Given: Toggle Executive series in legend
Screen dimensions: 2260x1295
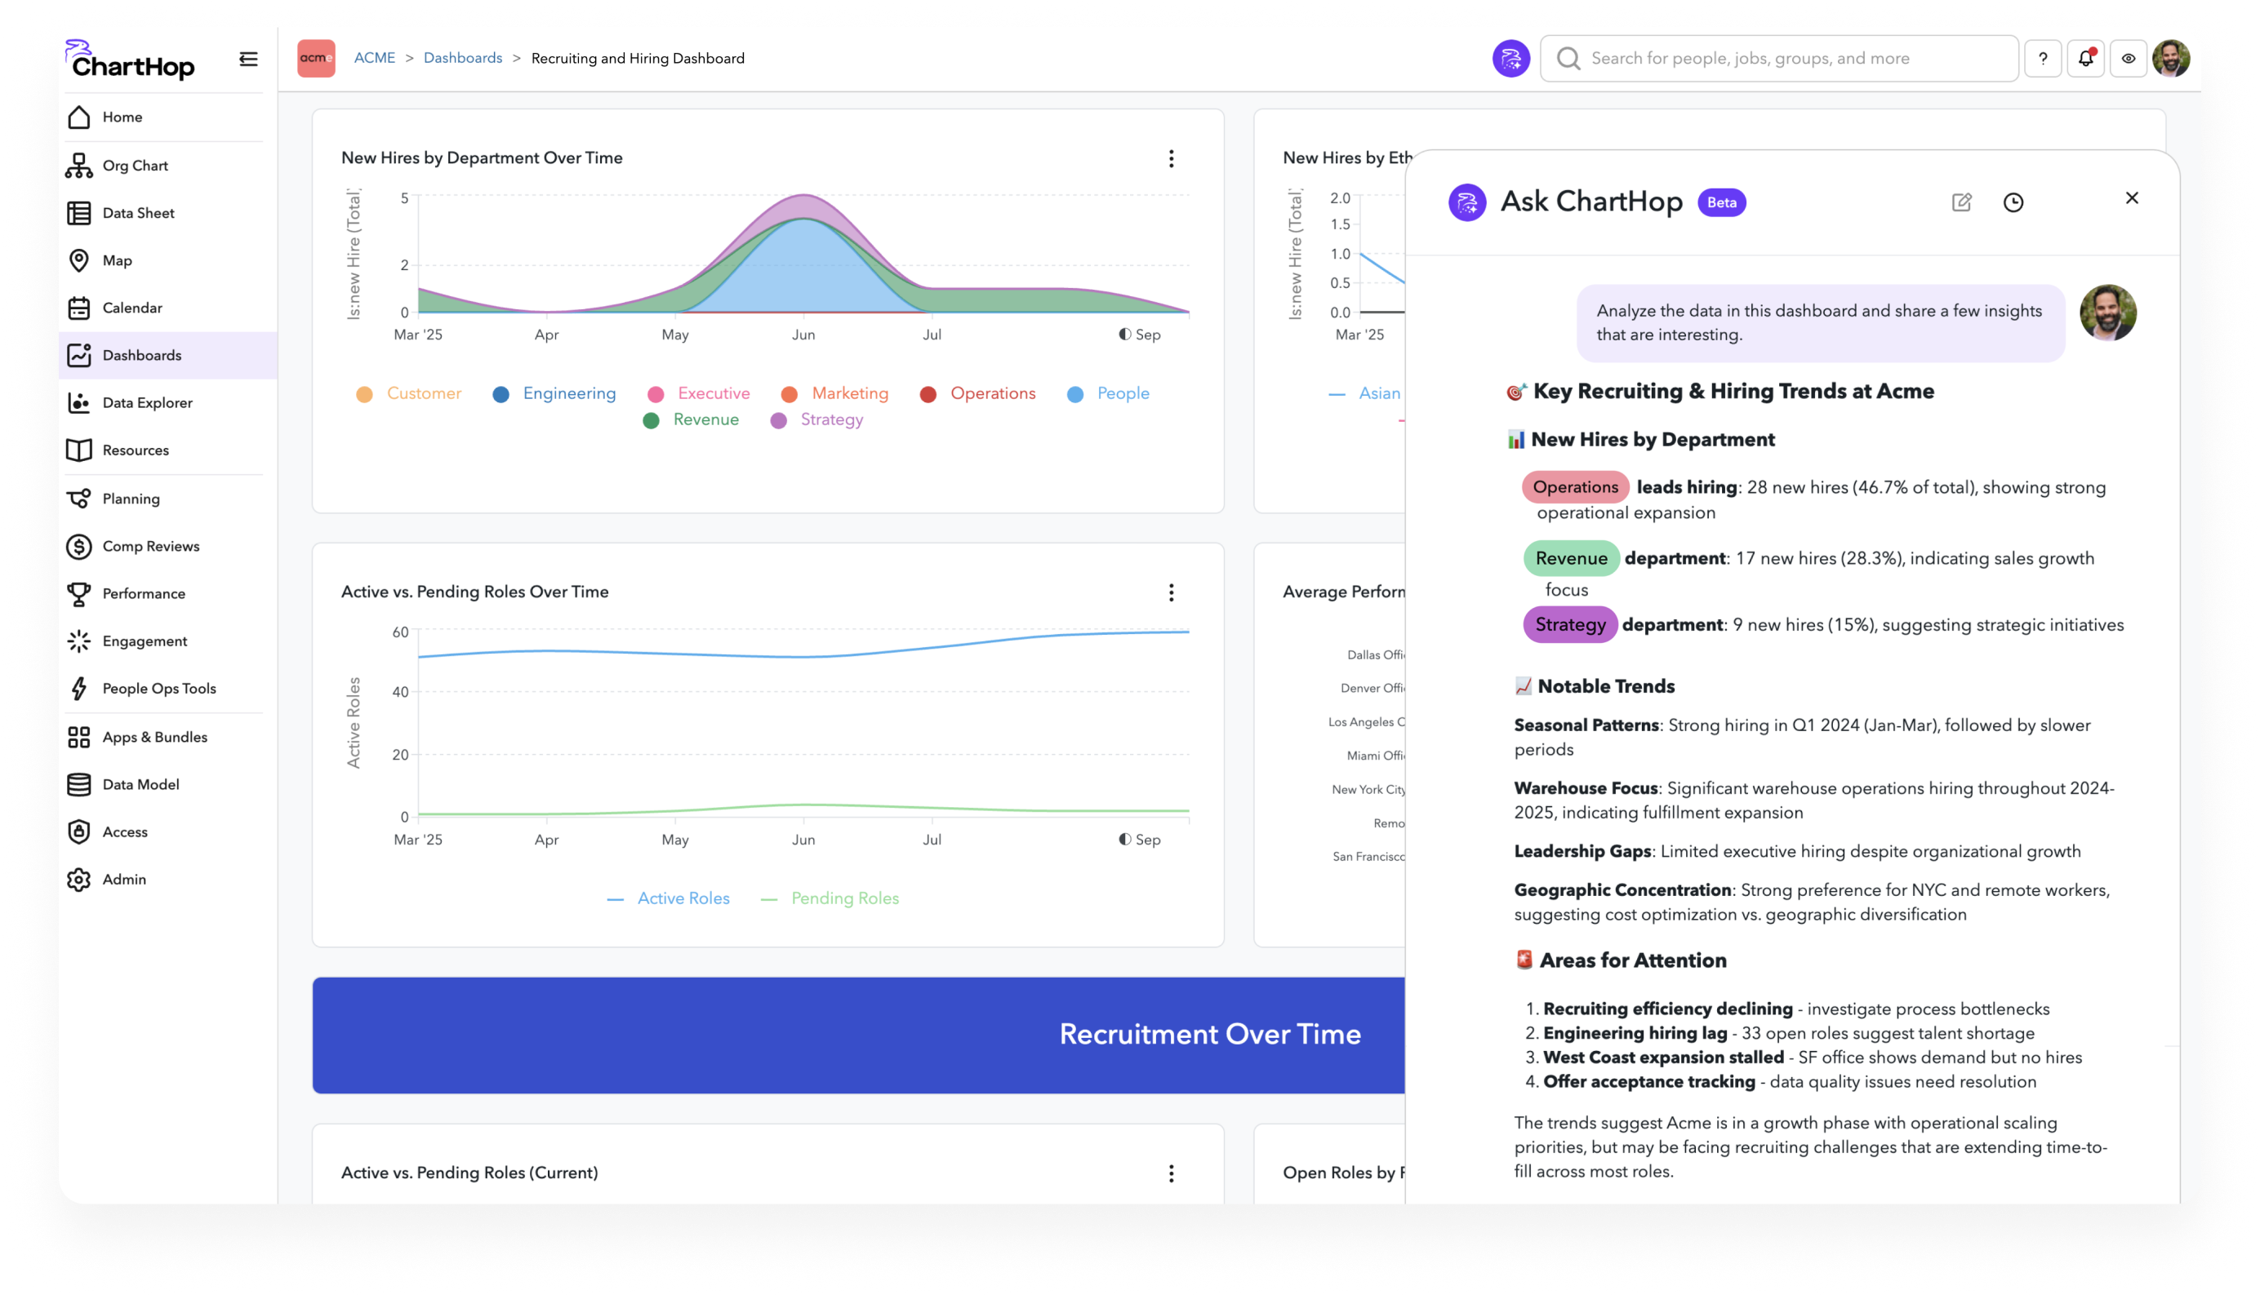Looking at the screenshot, I should point(700,394).
